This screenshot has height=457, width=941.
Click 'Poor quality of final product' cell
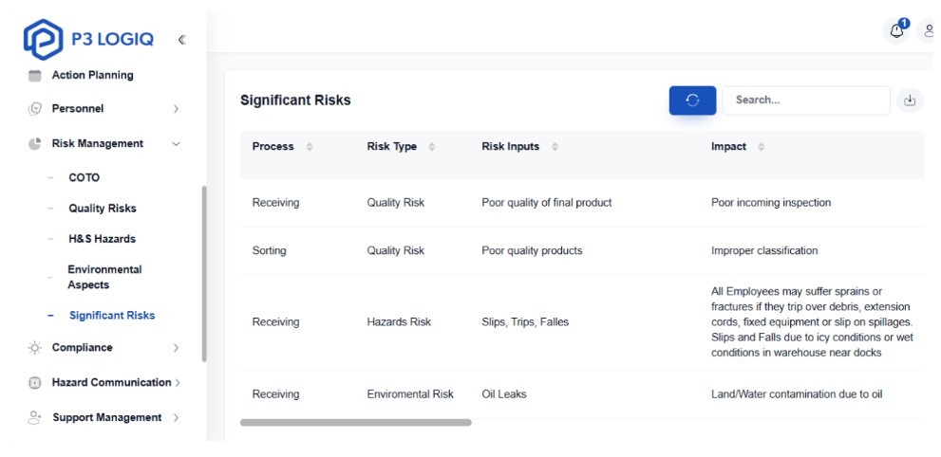[547, 203]
